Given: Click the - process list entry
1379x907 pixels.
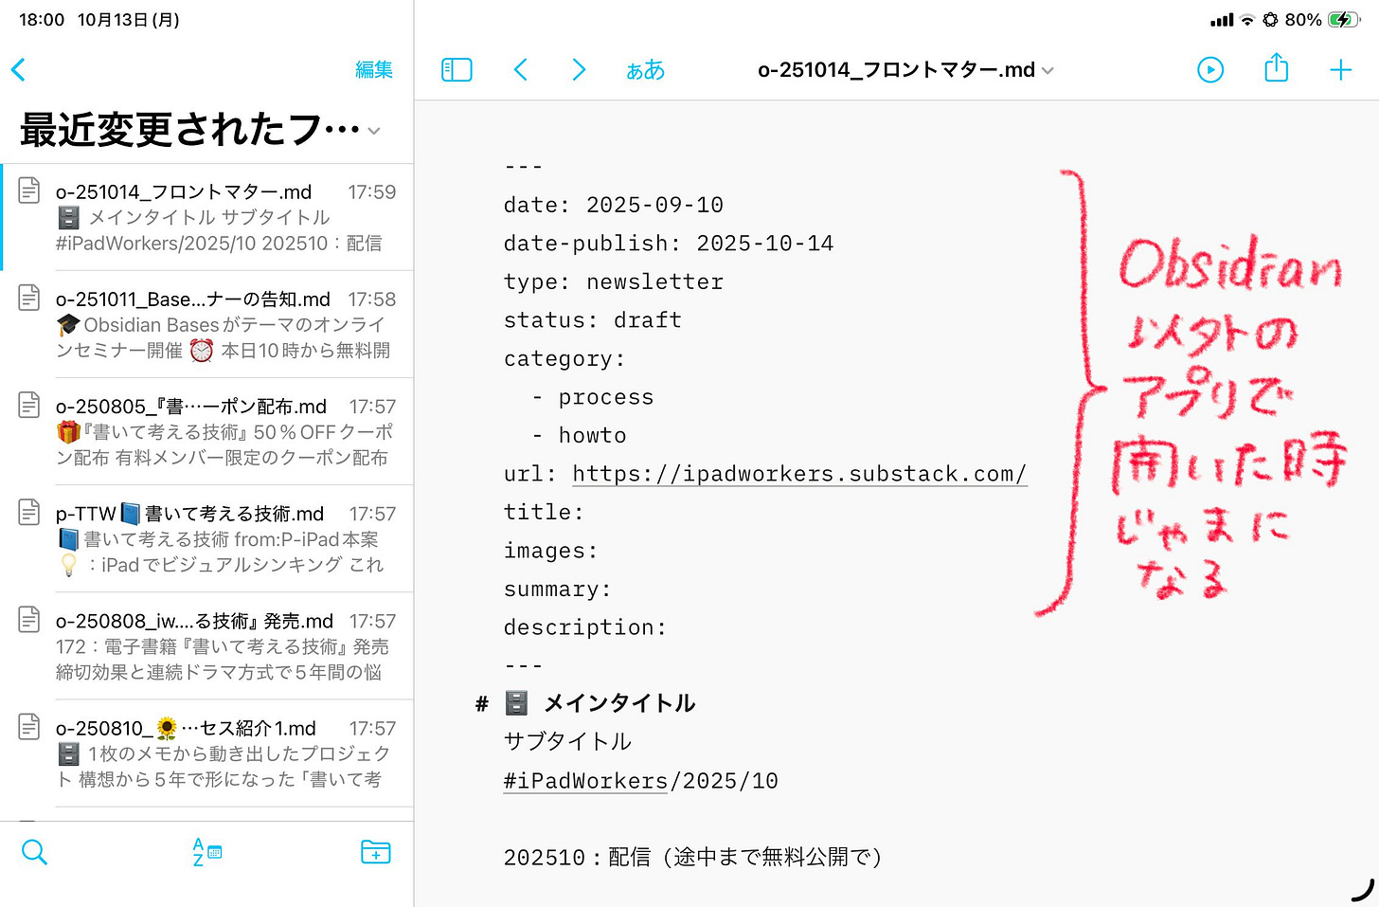Looking at the screenshot, I should tap(593, 397).
